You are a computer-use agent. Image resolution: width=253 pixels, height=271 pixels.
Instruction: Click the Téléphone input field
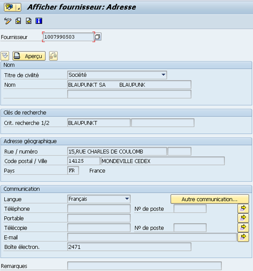click(99, 209)
